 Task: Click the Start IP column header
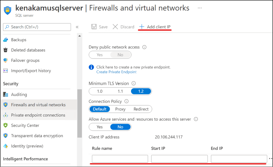point(158,148)
